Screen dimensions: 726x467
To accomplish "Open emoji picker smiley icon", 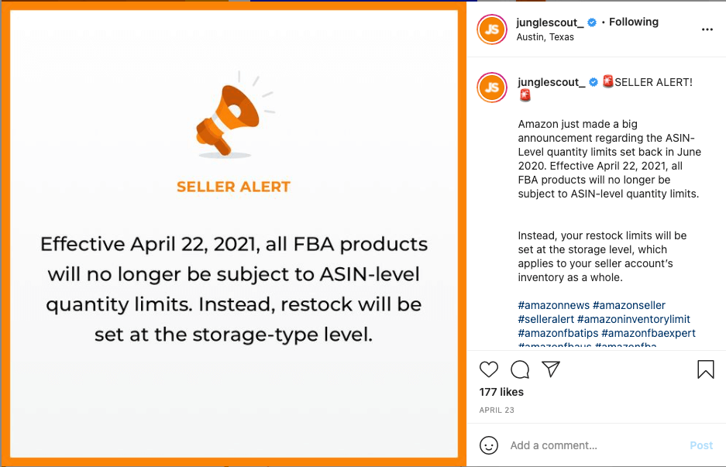I will point(488,445).
